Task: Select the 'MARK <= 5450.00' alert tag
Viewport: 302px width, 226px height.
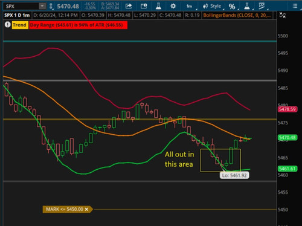Action: [68, 209]
